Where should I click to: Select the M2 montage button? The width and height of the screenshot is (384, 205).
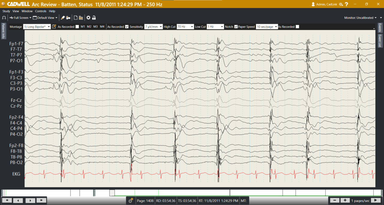(x=89, y=26)
